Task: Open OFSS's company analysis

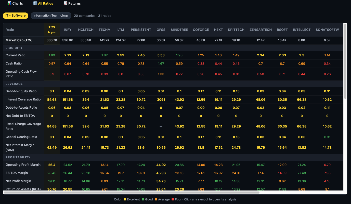Action: [161, 30]
